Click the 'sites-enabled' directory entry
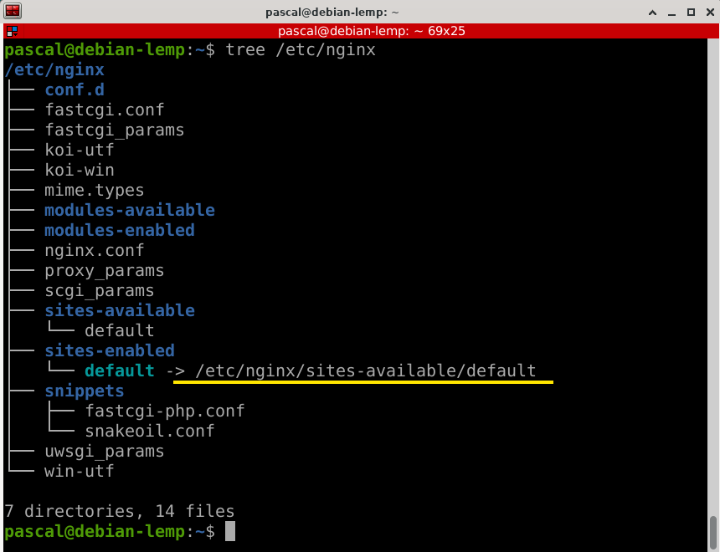This screenshot has width=720, height=552. [110, 351]
